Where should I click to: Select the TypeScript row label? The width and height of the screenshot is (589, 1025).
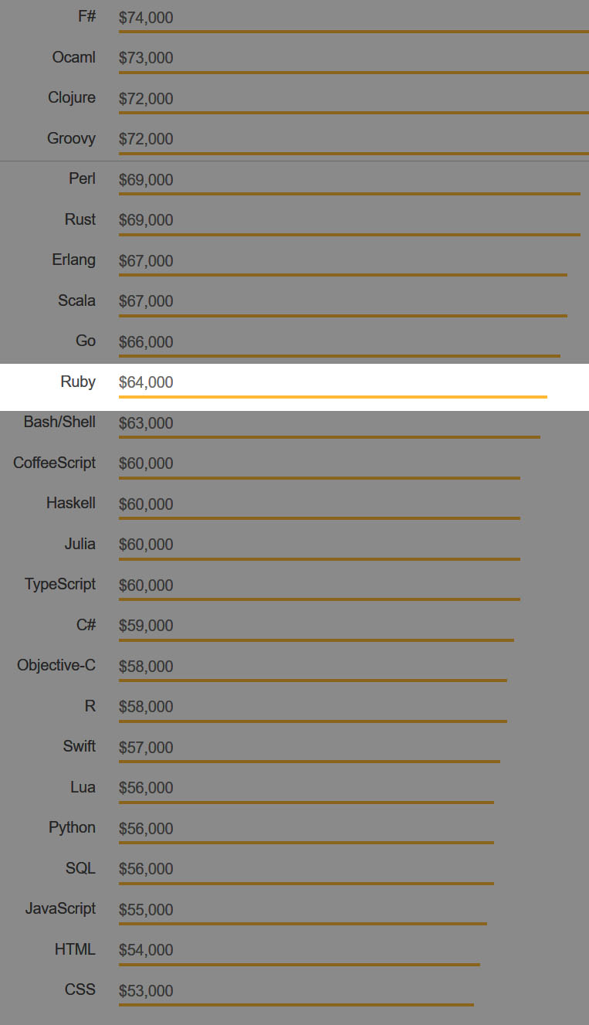click(x=60, y=584)
